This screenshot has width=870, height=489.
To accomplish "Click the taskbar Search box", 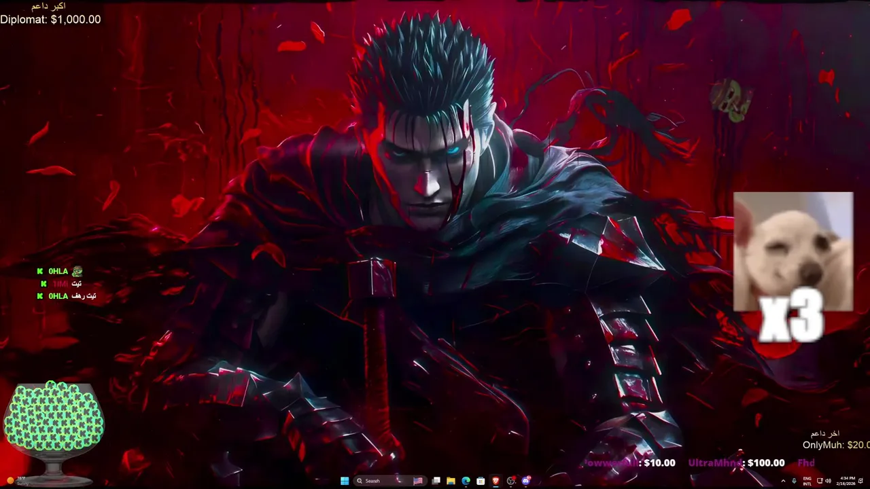I will click(390, 481).
